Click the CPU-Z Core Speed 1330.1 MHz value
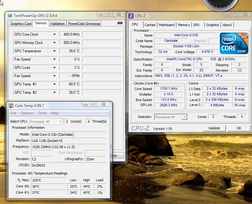Image resolution: width=252 pixels, height=204 pixels. pyautogui.click(x=169, y=89)
